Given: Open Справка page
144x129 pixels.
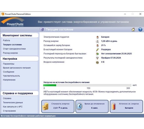Looking at the screenshot, I should [x=7, y=98].
